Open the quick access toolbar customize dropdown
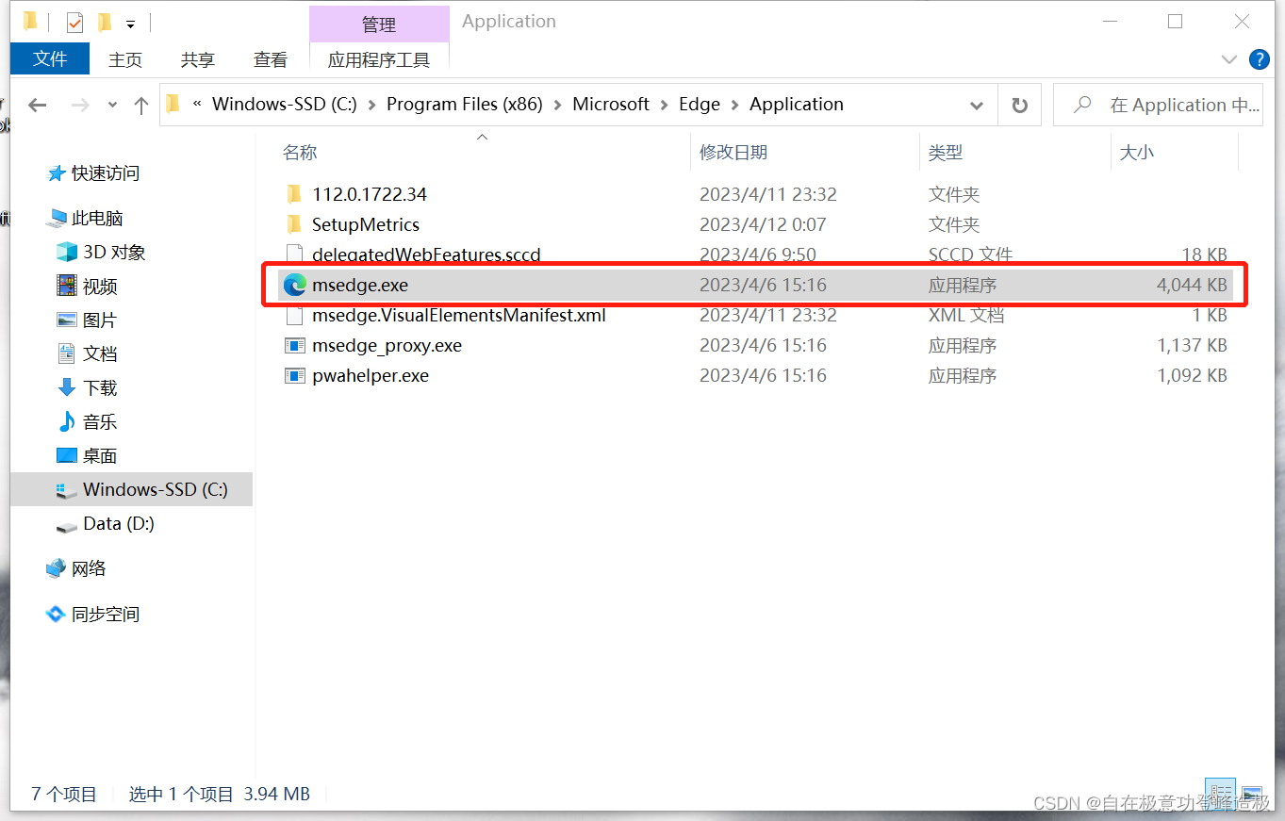The height and width of the screenshot is (821, 1285). pos(130,23)
